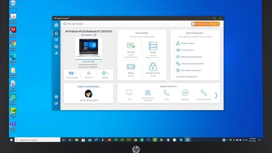Open the monitor-shaped sidebar icon
The width and height of the screenshot is (272, 153).
point(57,46)
